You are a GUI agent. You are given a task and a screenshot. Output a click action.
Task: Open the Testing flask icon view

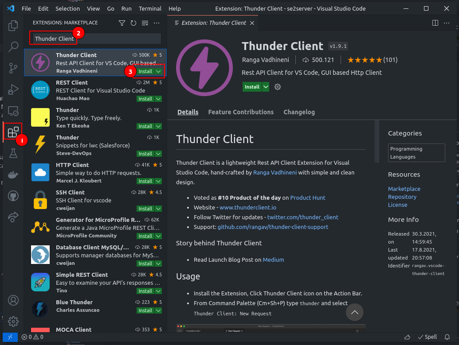tap(13, 153)
